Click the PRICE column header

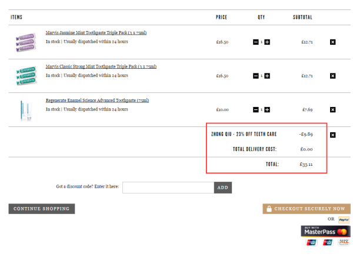221,17
